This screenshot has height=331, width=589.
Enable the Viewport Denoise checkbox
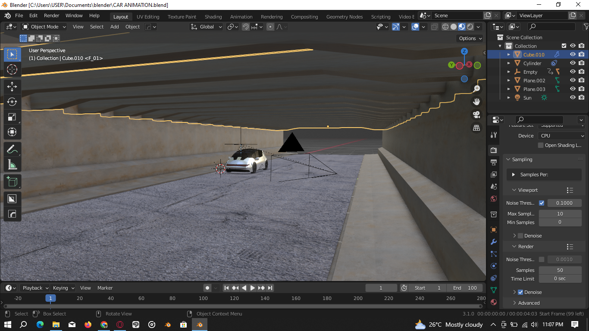click(520, 236)
